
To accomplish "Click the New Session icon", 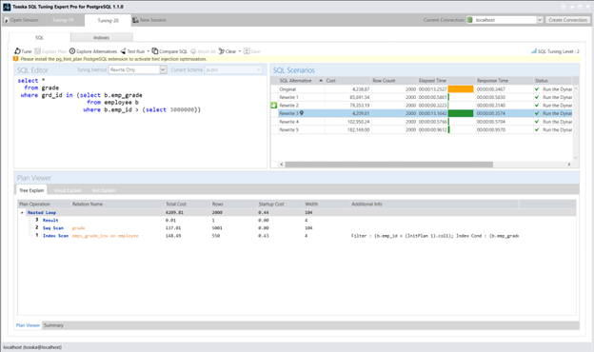I will pos(135,20).
